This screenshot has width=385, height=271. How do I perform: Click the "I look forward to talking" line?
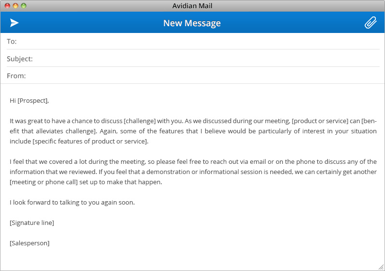point(72,203)
